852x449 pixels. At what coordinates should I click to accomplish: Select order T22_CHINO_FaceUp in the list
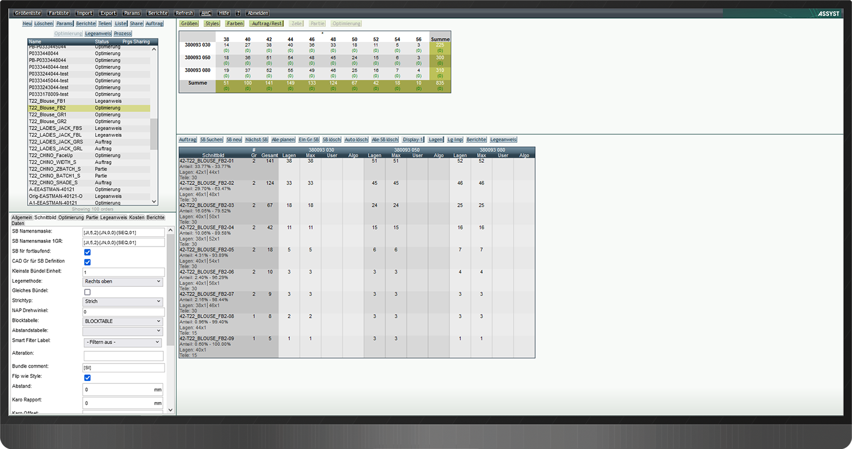point(89,155)
